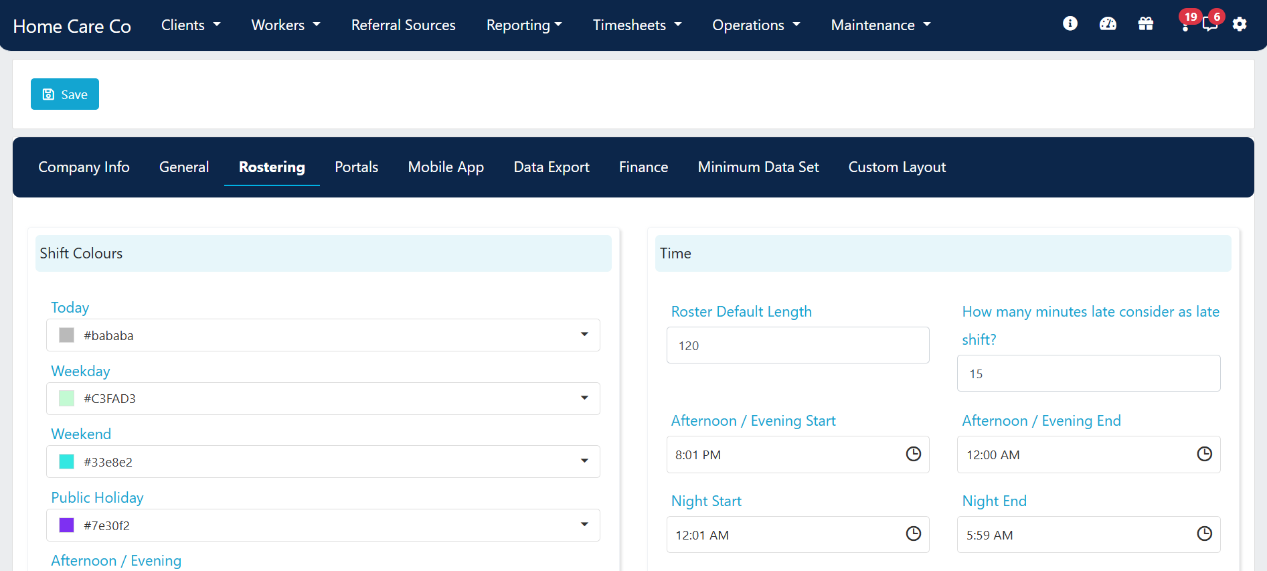The image size is (1267, 571).
Task: Click the light green #C3FAD3 swatch
Action: coord(66,398)
